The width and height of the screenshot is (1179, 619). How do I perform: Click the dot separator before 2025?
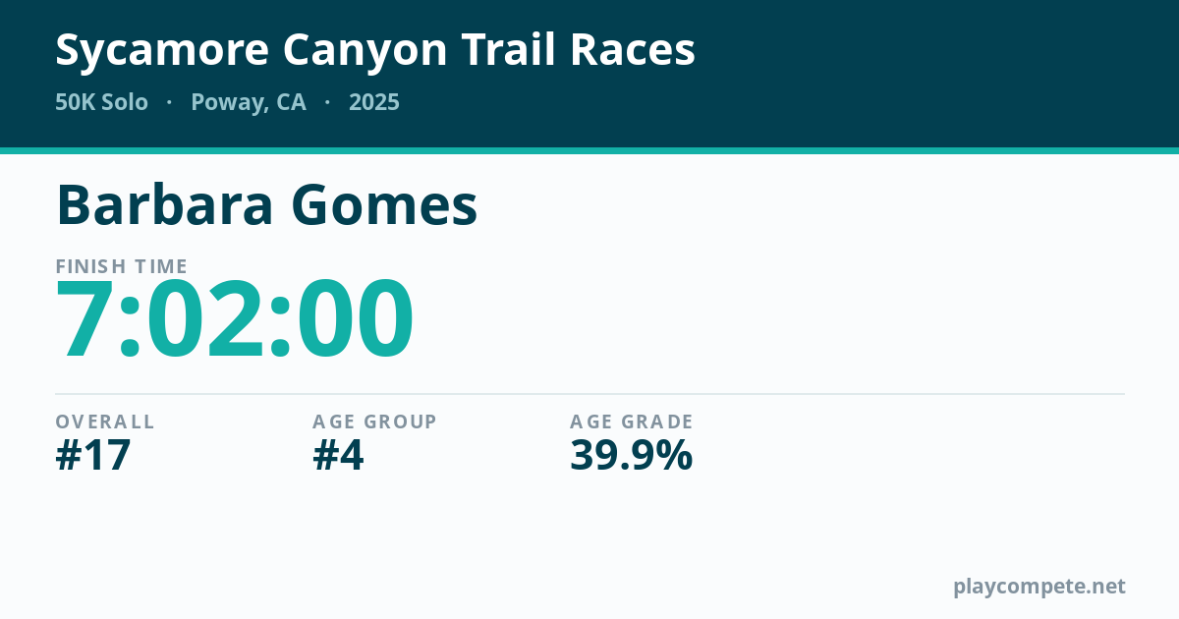pos(327,102)
